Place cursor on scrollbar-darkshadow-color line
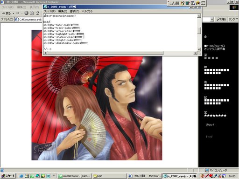 pyautogui.click(x=66, y=43)
